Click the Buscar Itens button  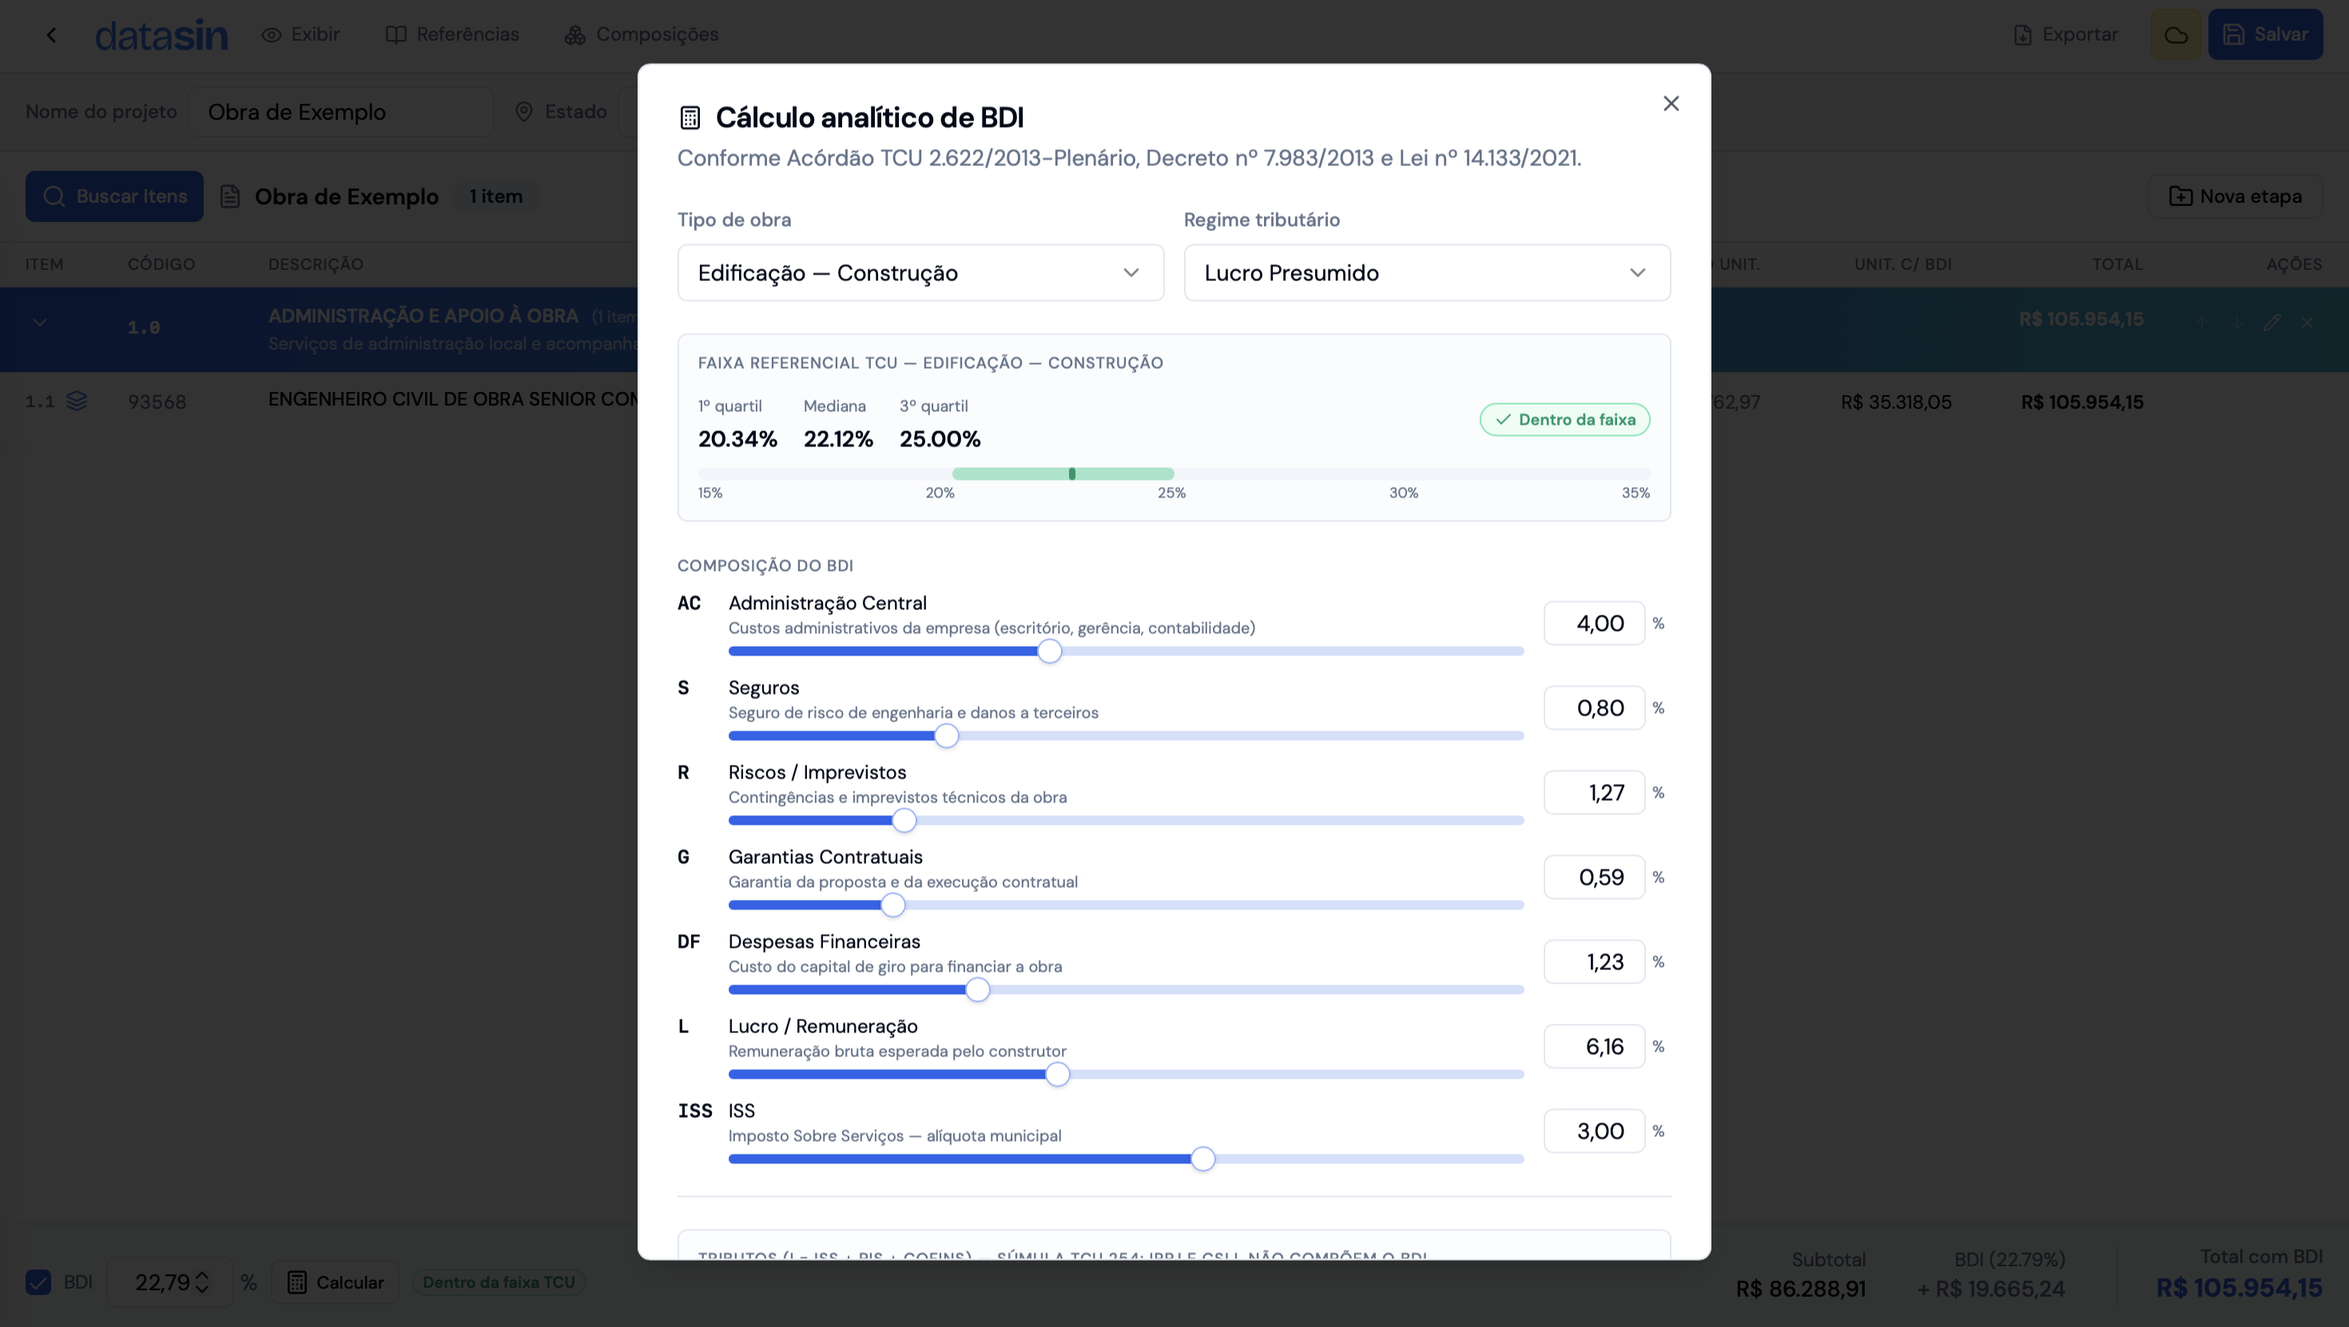tap(114, 197)
